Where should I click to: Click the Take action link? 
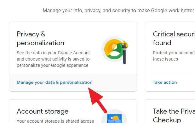pyautogui.click(x=165, y=83)
